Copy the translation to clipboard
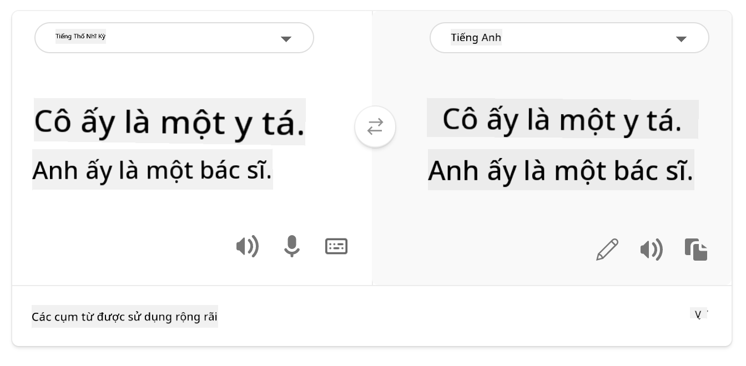This screenshot has height=366, width=746. pyautogui.click(x=696, y=250)
